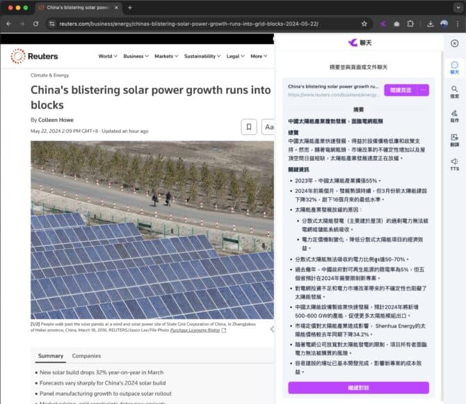The height and width of the screenshot is (404, 466).
Task: Close the chat panel with the X icon
Action: (454, 43)
